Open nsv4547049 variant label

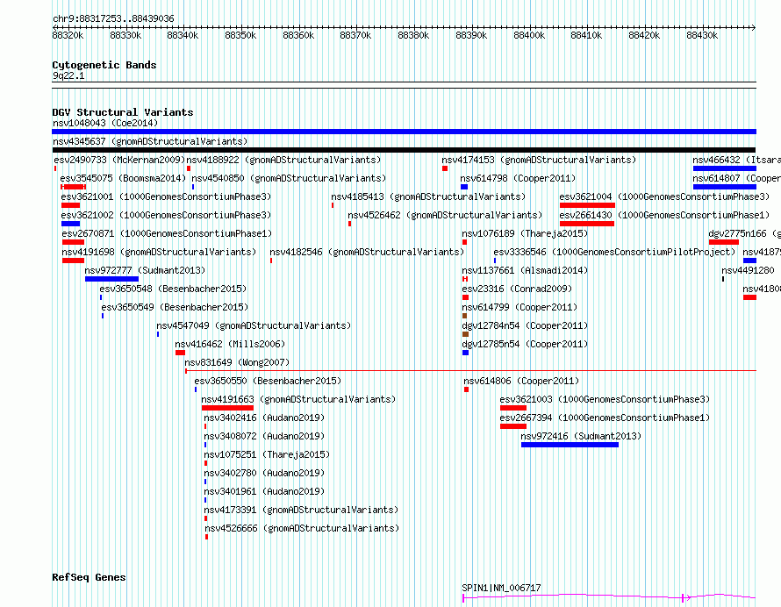(254, 325)
